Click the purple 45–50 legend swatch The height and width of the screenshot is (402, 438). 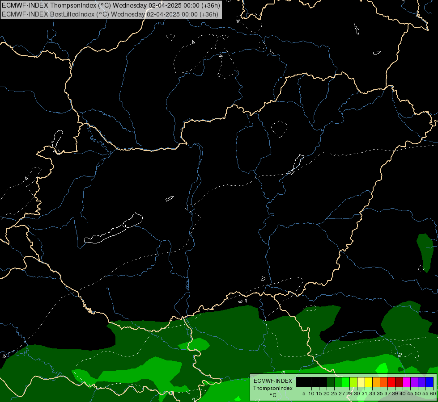[414, 382]
